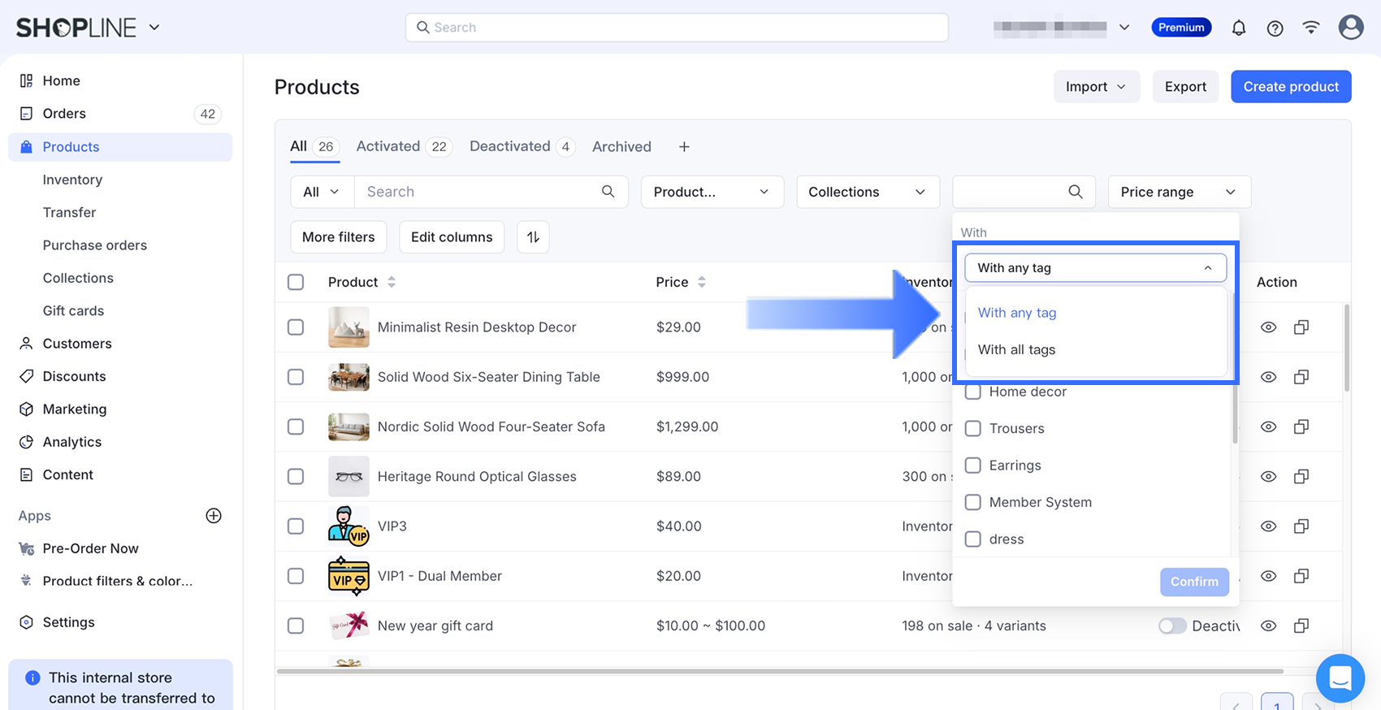Screen dimensions: 1381x710
Task: Click the sort order arrows button
Action: 533,237
